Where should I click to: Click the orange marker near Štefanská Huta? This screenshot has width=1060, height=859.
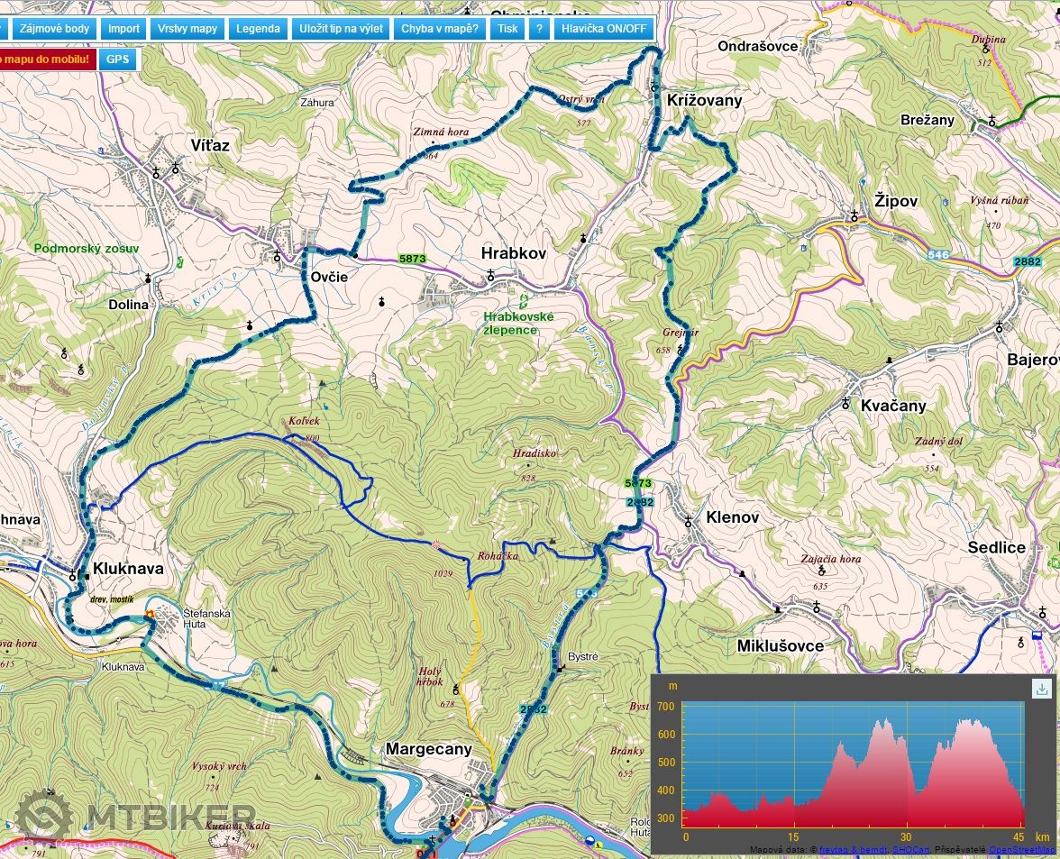coord(151,615)
